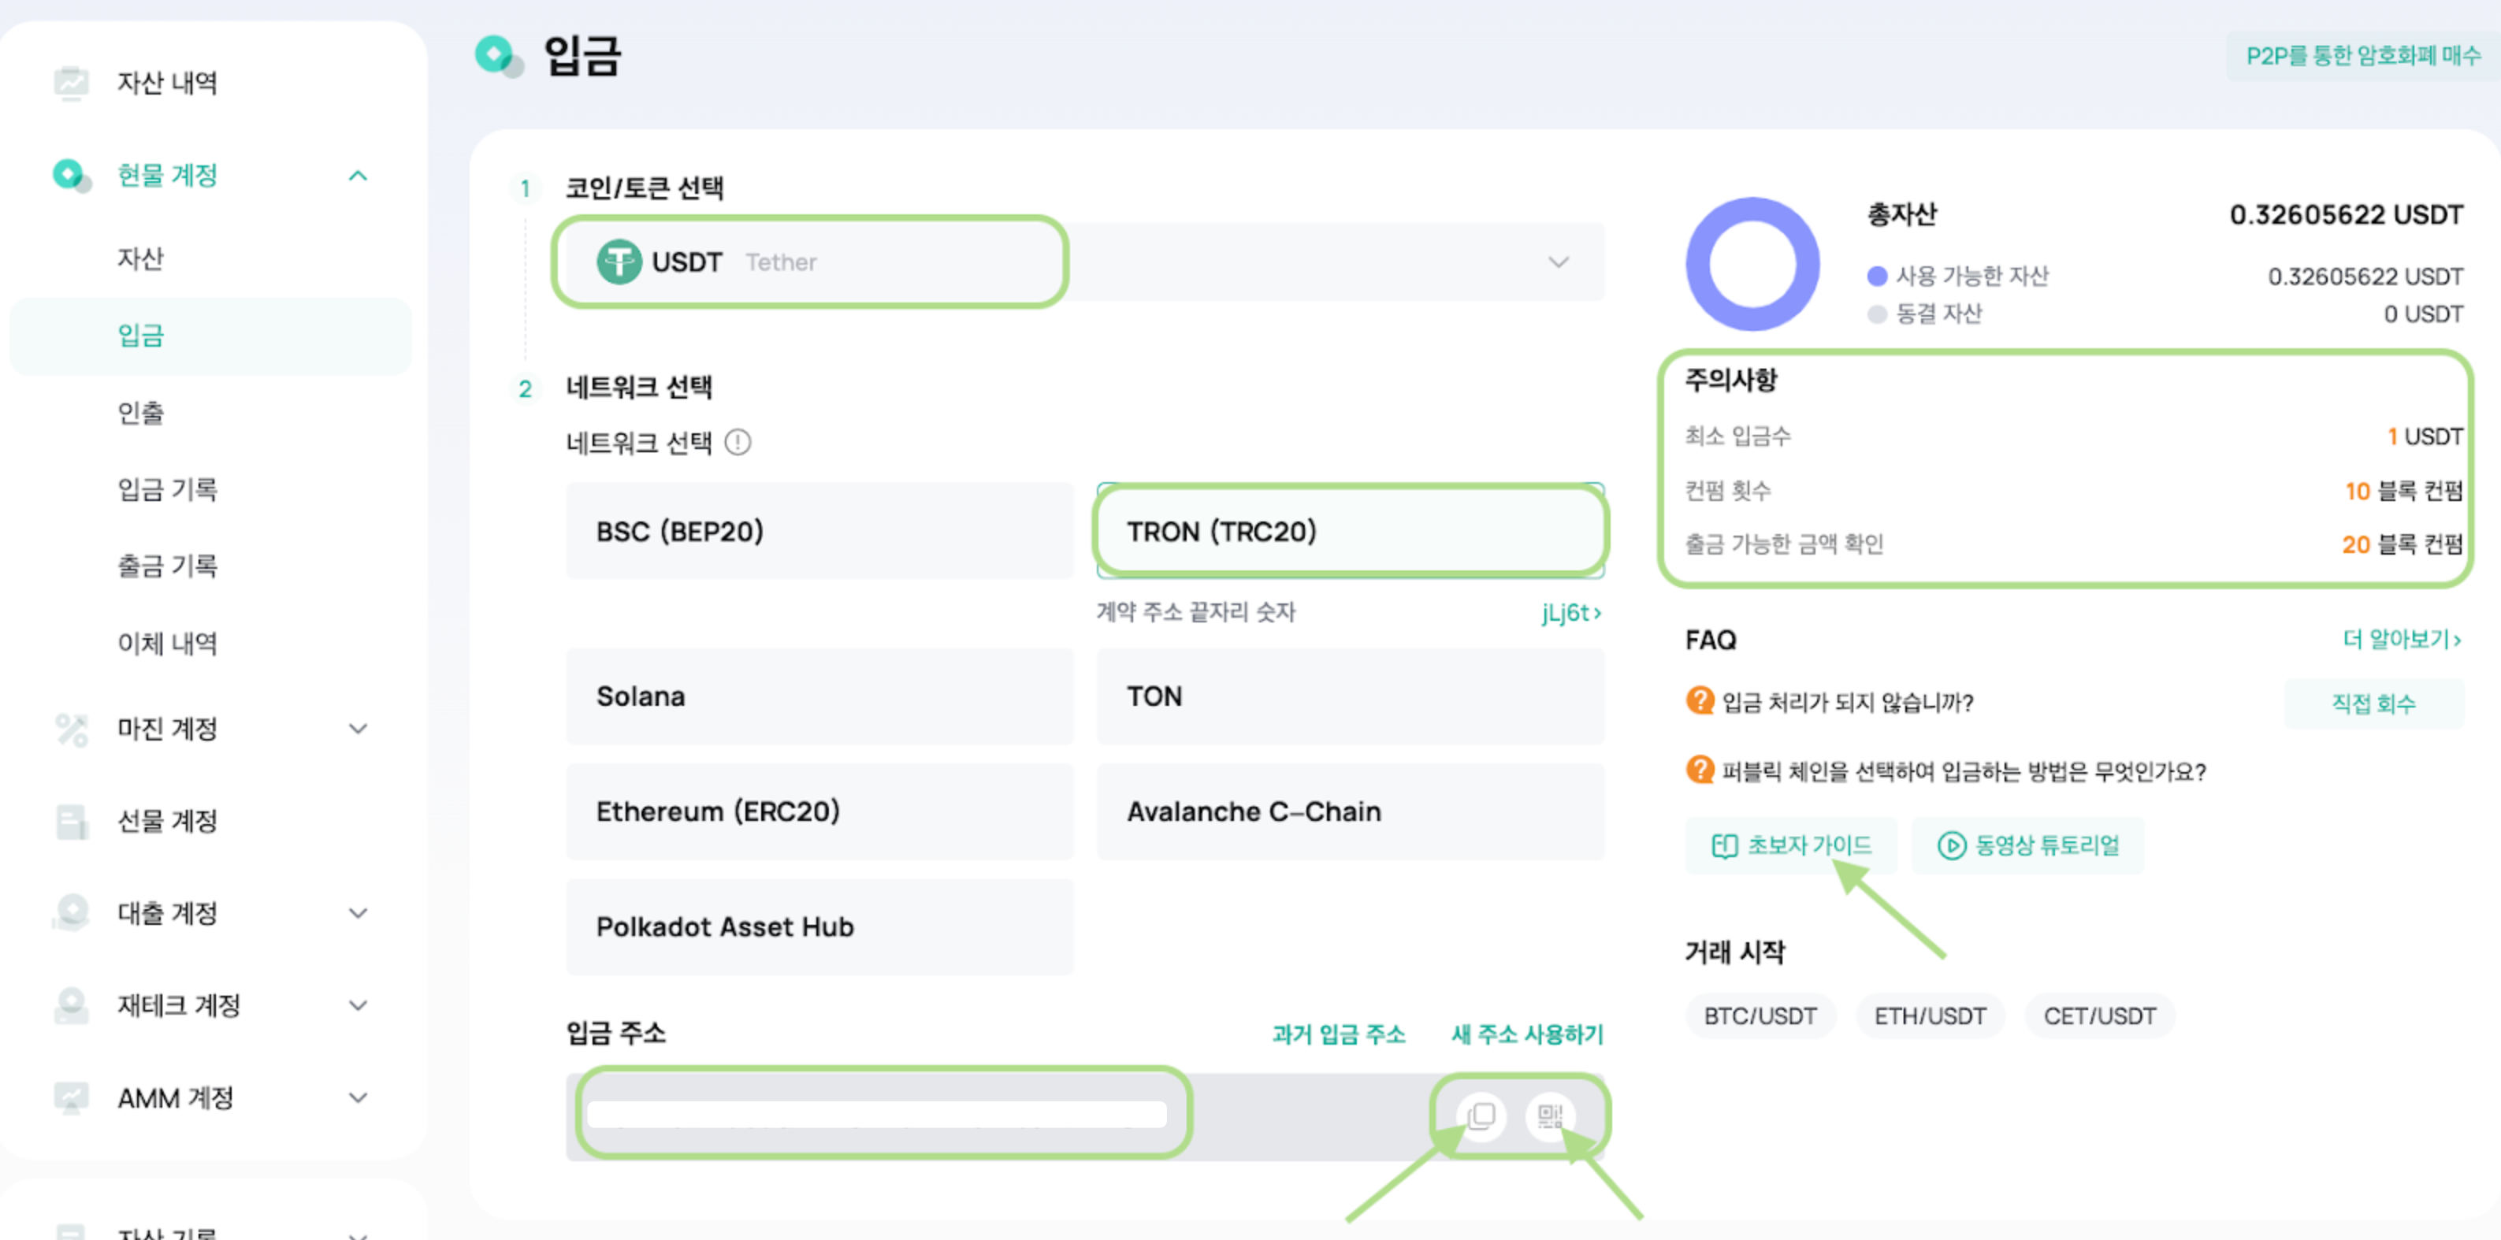Click the 새 주소 사용하기 link
Image resolution: width=2501 pixels, height=1240 pixels.
tap(1526, 1034)
